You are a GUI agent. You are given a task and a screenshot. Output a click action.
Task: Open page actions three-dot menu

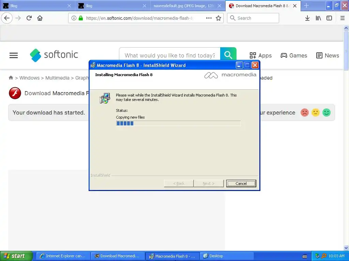click(x=209, y=18)
